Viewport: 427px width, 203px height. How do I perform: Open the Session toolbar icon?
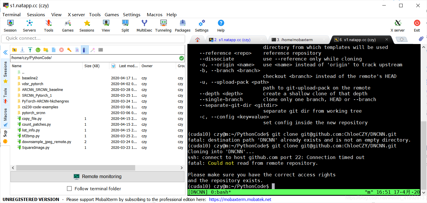[10, 26]
